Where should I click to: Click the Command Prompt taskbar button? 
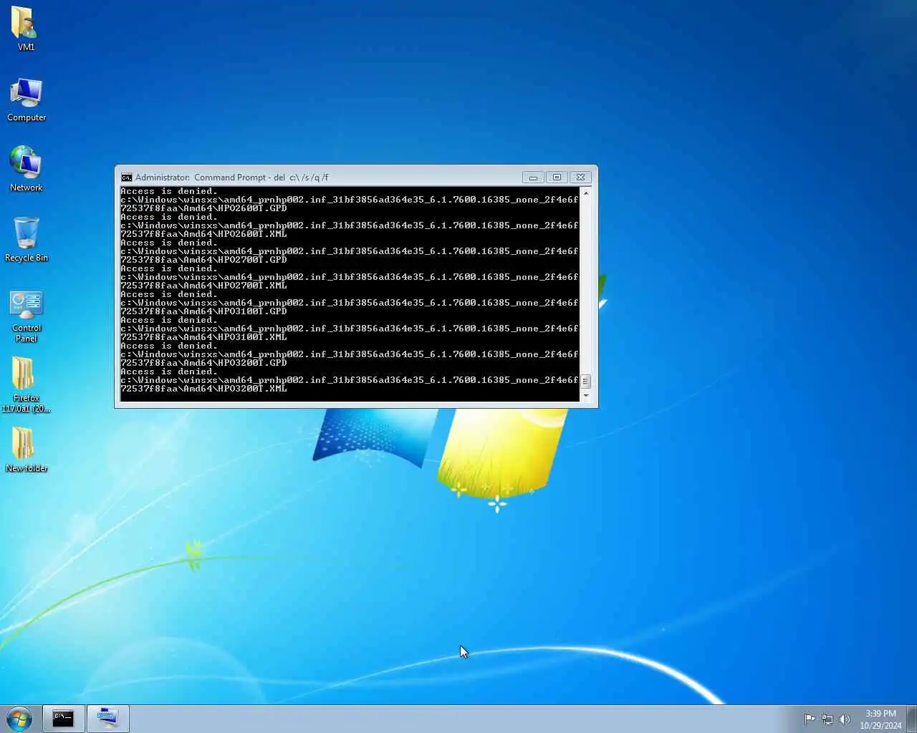[63, 719]
